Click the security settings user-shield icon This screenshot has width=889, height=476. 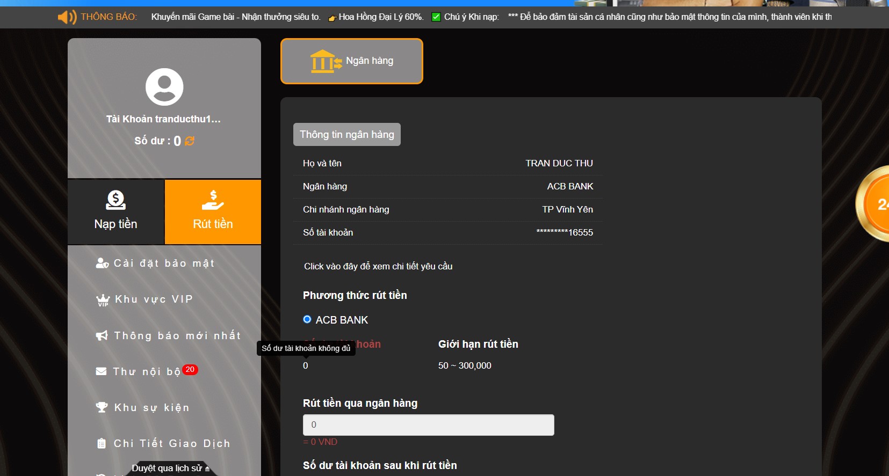click(102, 263)
